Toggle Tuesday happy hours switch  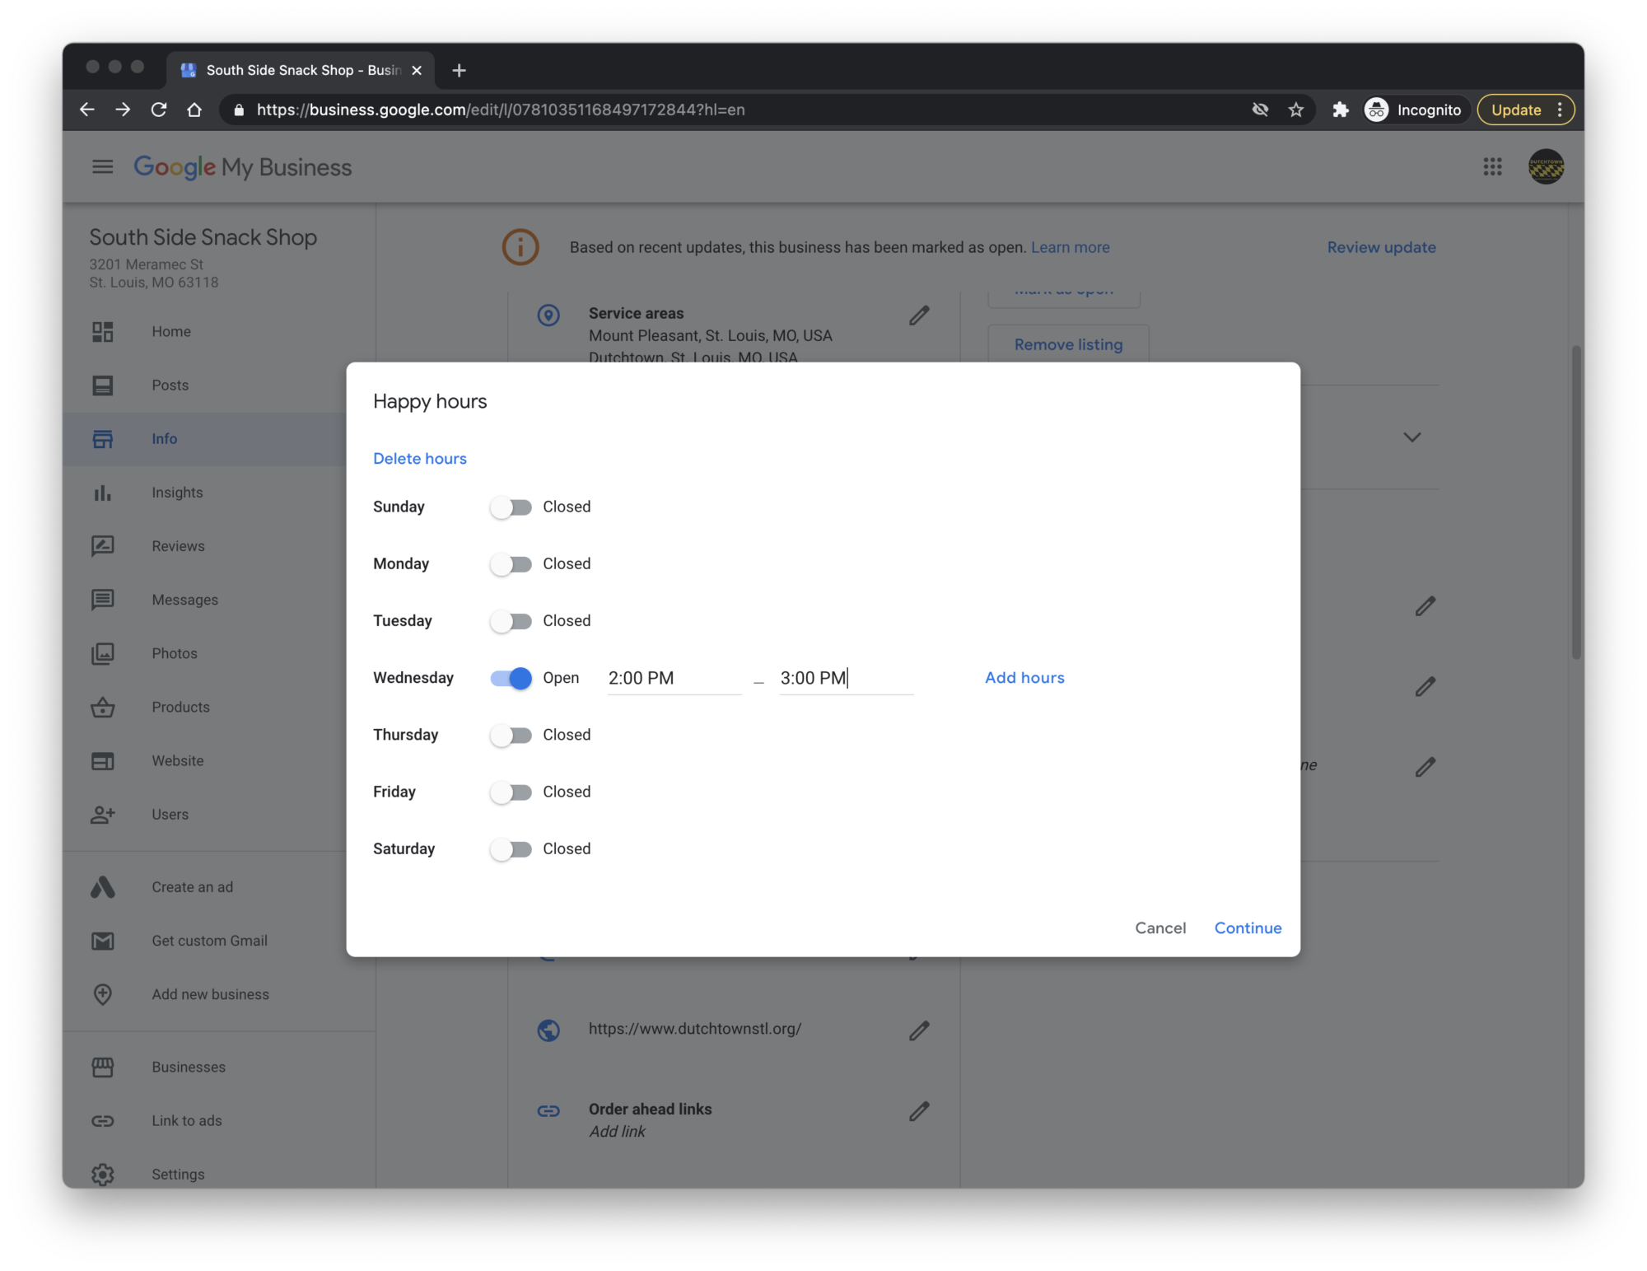[x=511, y=621]
